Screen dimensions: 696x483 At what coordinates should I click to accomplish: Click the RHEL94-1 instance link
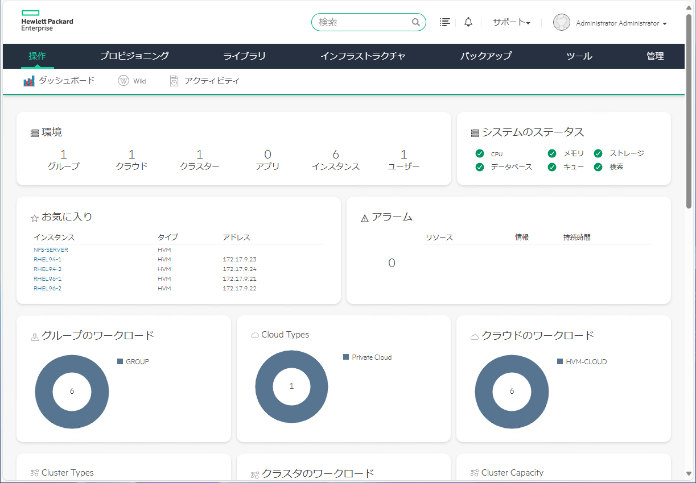click(x=47, y=259)
